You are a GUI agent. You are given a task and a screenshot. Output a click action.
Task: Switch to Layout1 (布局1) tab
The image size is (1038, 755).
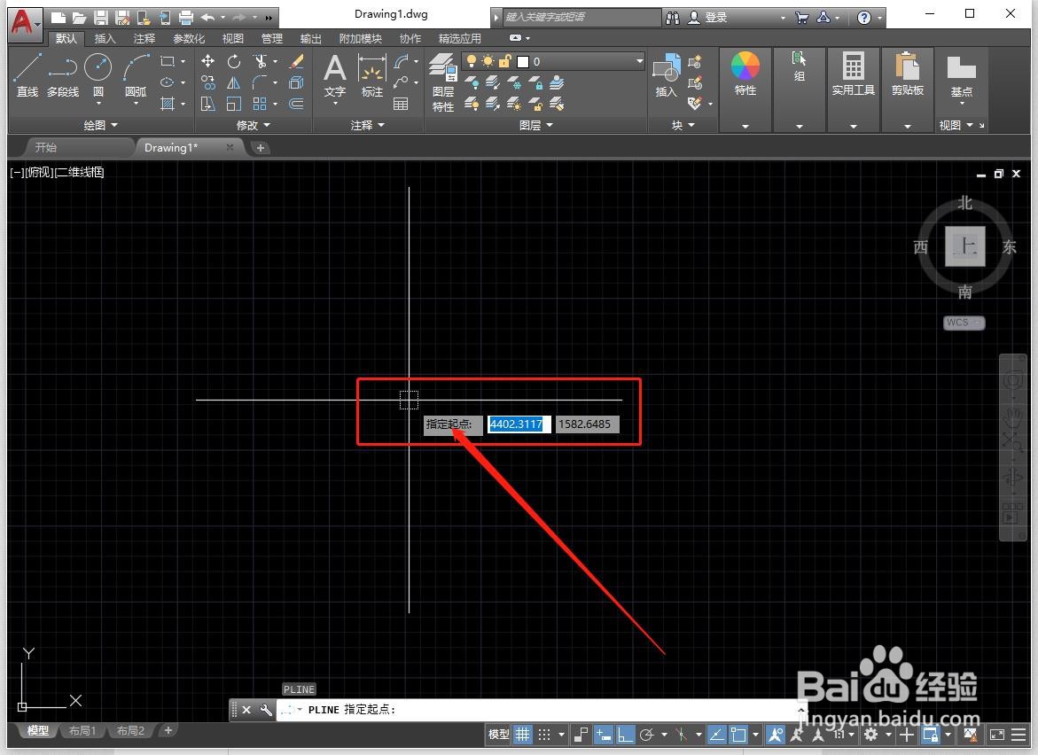82,730
